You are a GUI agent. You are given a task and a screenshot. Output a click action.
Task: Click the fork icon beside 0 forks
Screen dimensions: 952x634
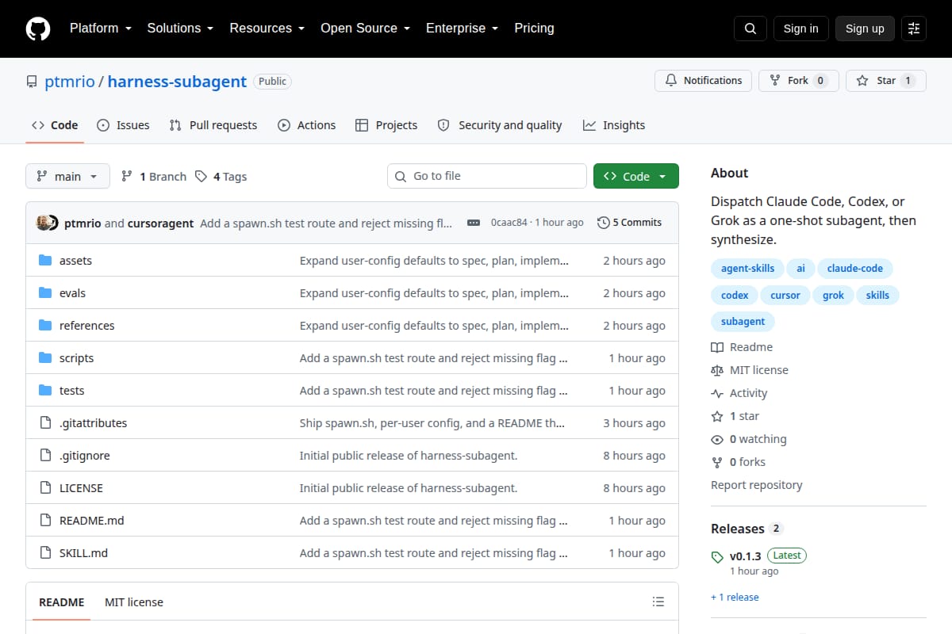click(x=717, y=462)
